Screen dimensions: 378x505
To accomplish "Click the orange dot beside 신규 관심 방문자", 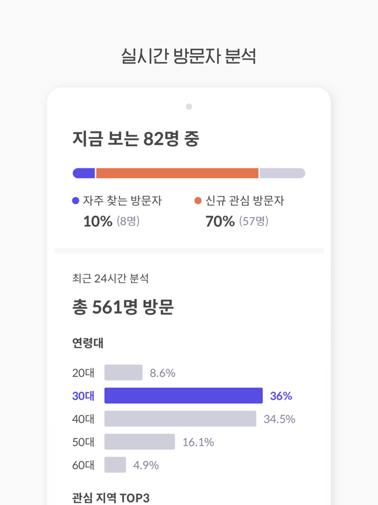I will coord(198,201).
